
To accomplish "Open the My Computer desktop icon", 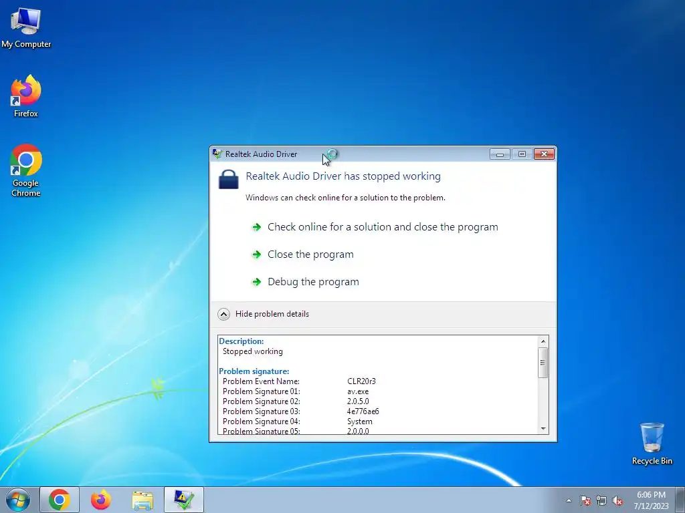I will click(x=26, y=28).
